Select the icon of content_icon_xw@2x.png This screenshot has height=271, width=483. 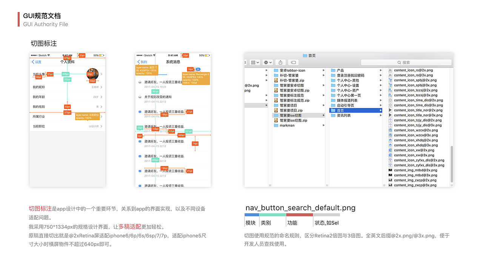click(390, 150)
